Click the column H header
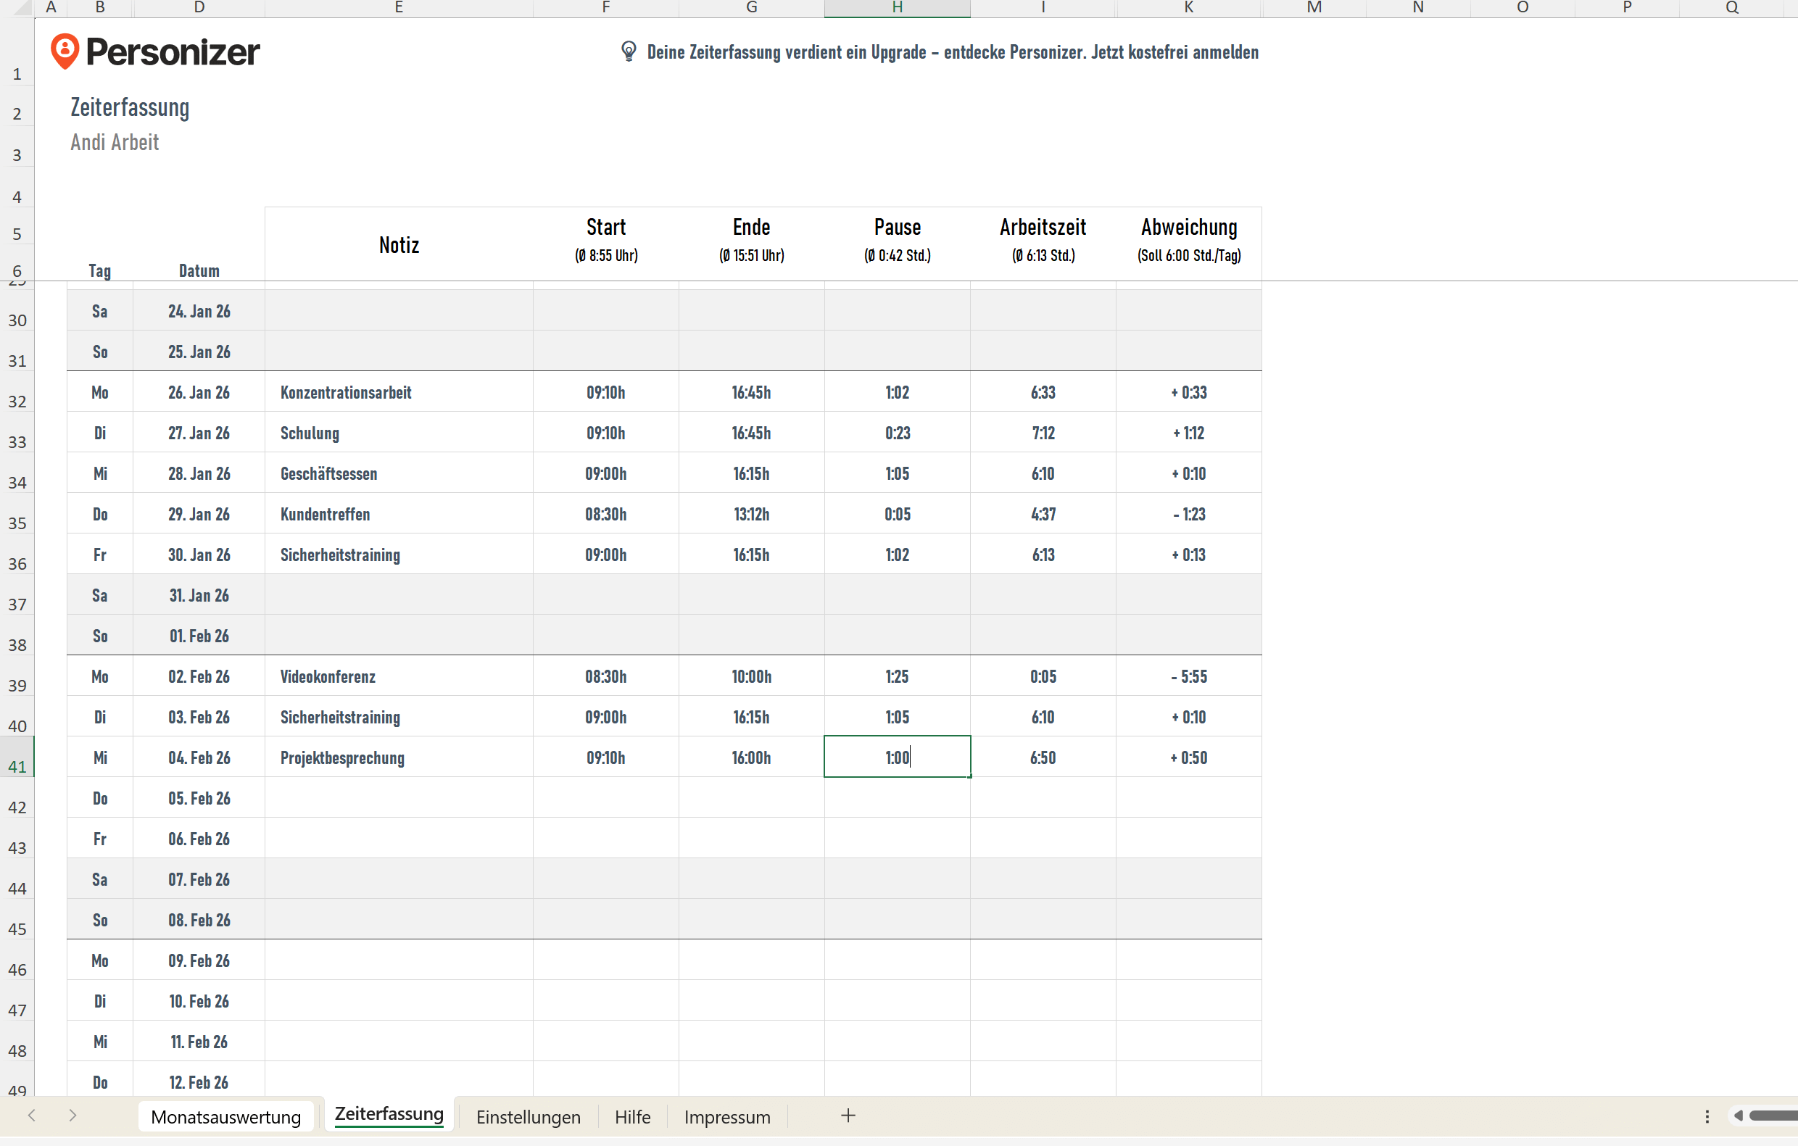The height and width of the screenshot is (1146, 1798). tap(896, 8)
